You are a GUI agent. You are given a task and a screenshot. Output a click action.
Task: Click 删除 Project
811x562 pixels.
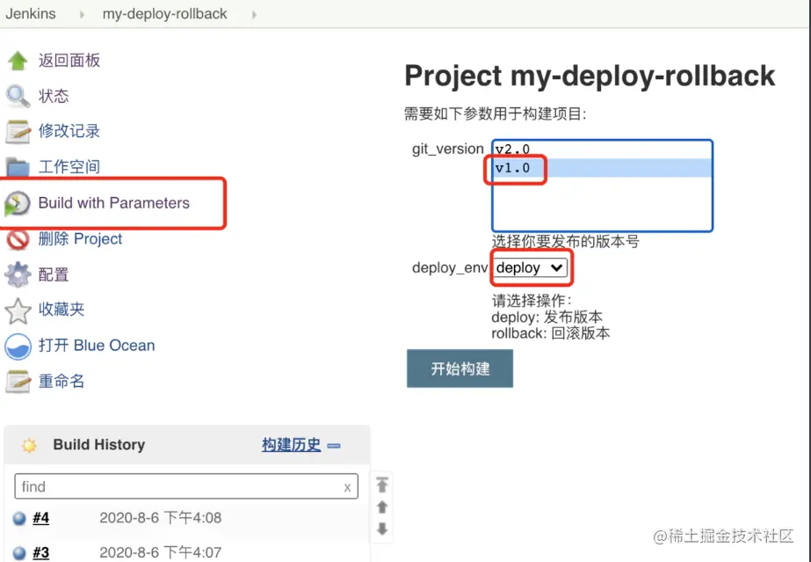[x=80, y=238]
